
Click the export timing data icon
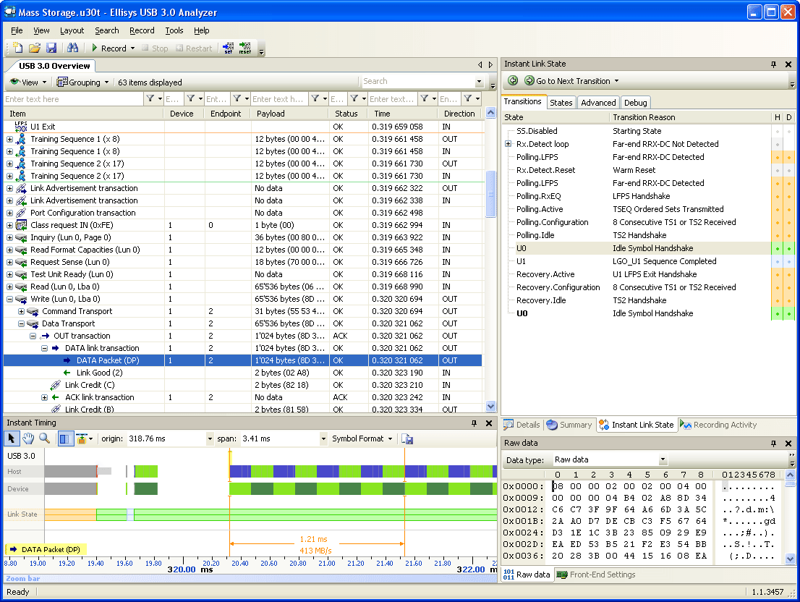[x=407, y=438]
